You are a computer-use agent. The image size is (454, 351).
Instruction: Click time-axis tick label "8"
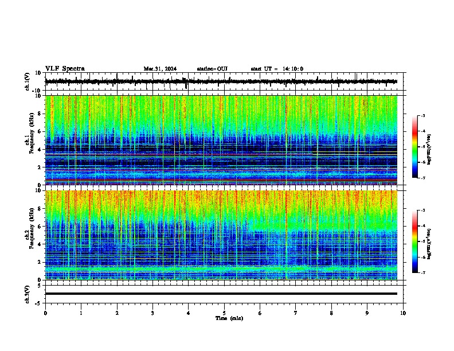pyautogui.click(x=331, y=313)
